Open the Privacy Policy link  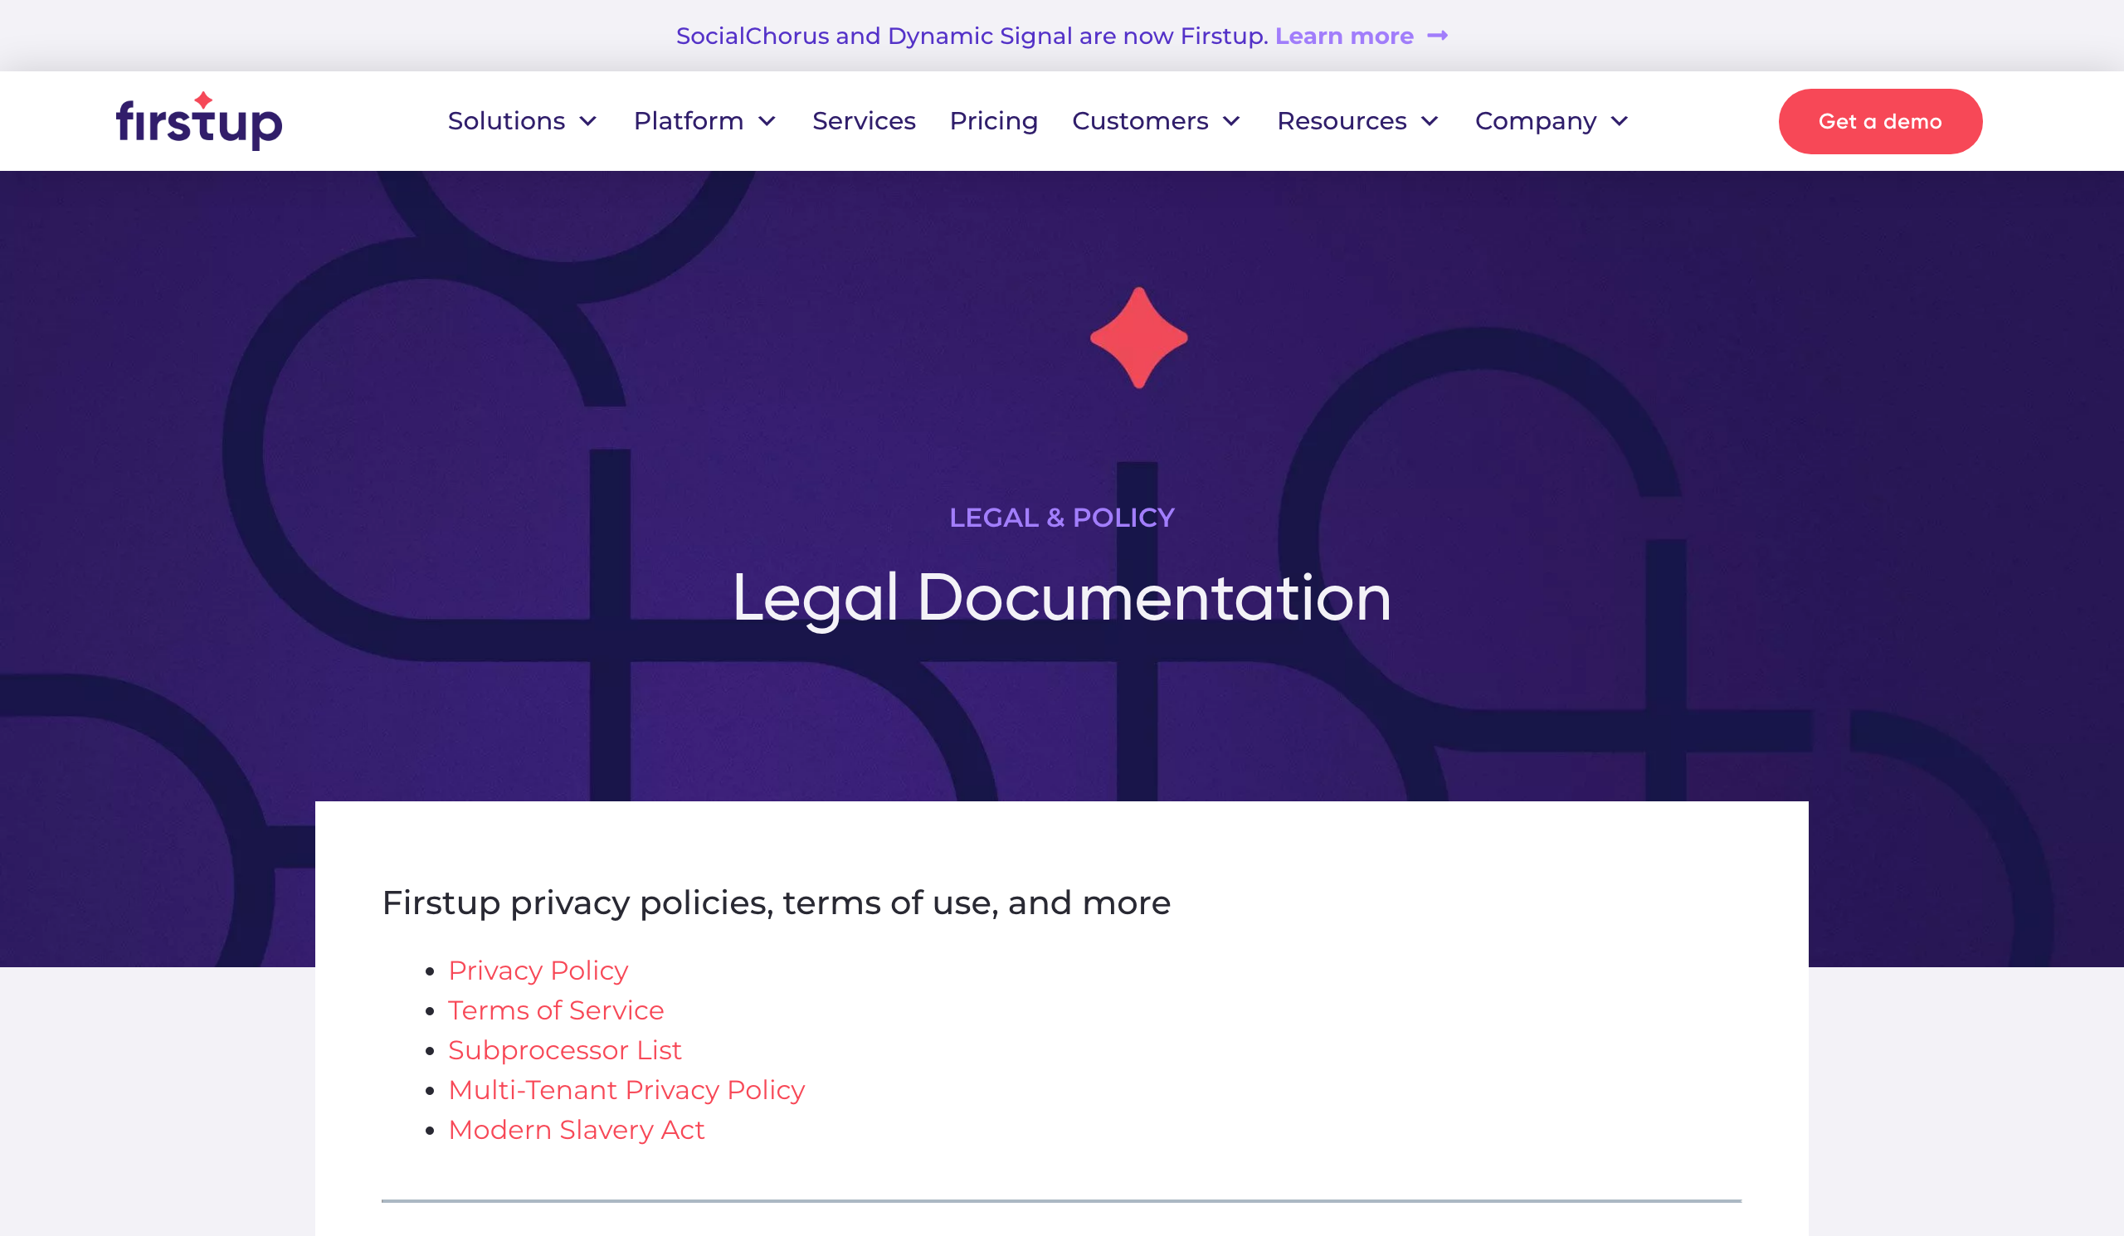point(538,971)
